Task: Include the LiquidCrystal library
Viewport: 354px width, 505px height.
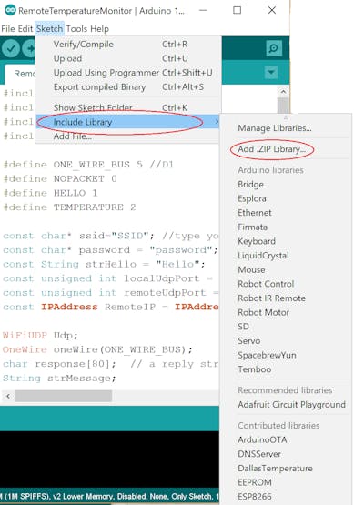Action: (x=263, y=256)
